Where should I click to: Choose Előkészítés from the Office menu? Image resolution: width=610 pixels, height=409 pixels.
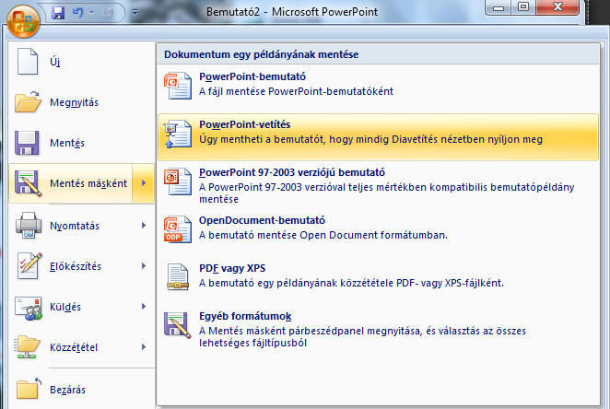click(x=76, y=266)
